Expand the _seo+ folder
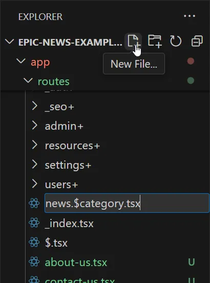The width and height of the screenshot is (210, 283). click(34, 106)
